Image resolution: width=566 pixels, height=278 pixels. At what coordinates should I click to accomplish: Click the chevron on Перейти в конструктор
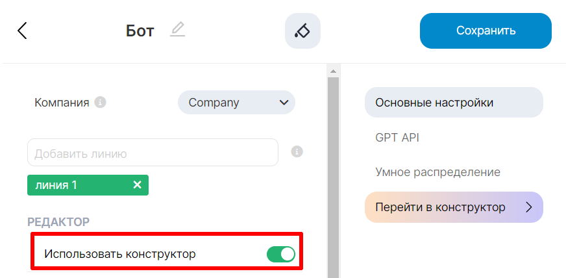(x=528, y=207)
